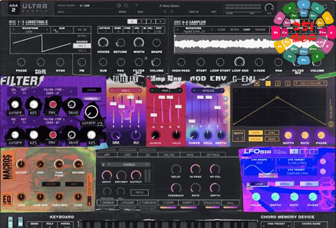The image size is (336, 228).
Task: Select OSC 2 as FM source
Action: [82, 46]
